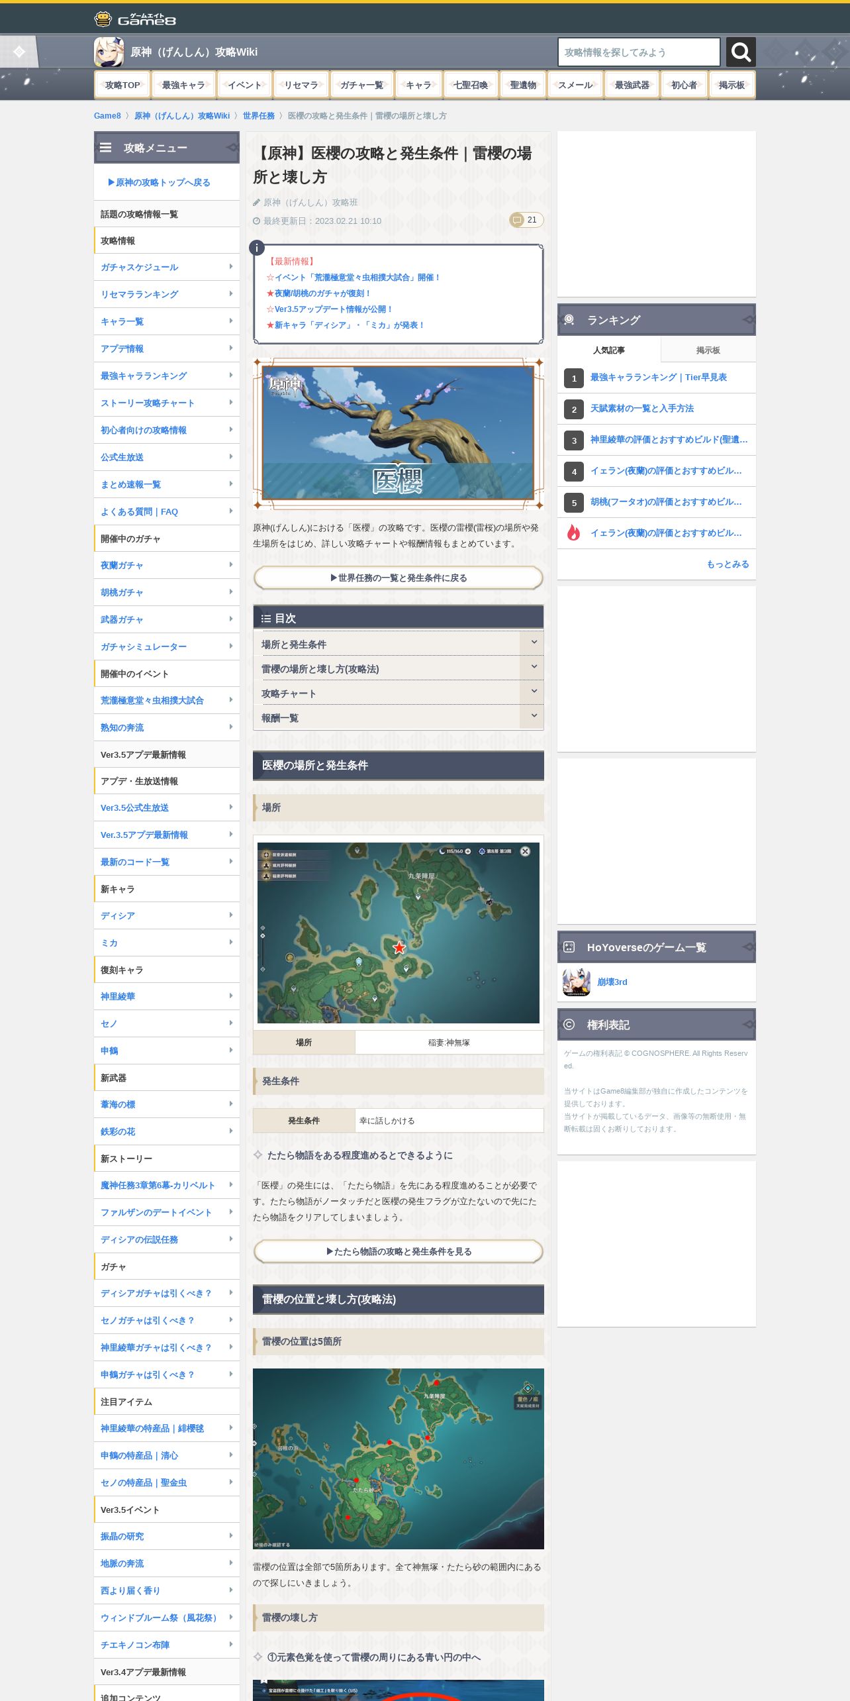The height and width of the screenshot is (1701, 850).
Task: Click the arrow next to 公式生放送
Action: click(x=230, y=457)
